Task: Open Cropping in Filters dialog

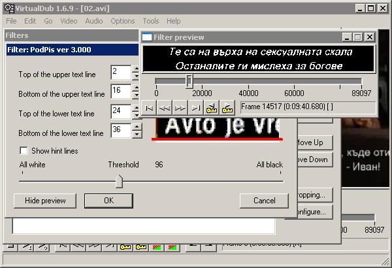Action: click(315, 195)
